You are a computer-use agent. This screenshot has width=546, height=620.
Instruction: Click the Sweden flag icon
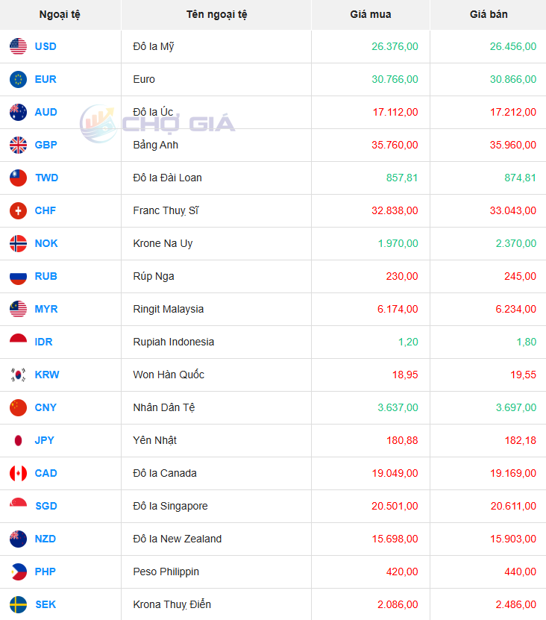click(18, 604)
